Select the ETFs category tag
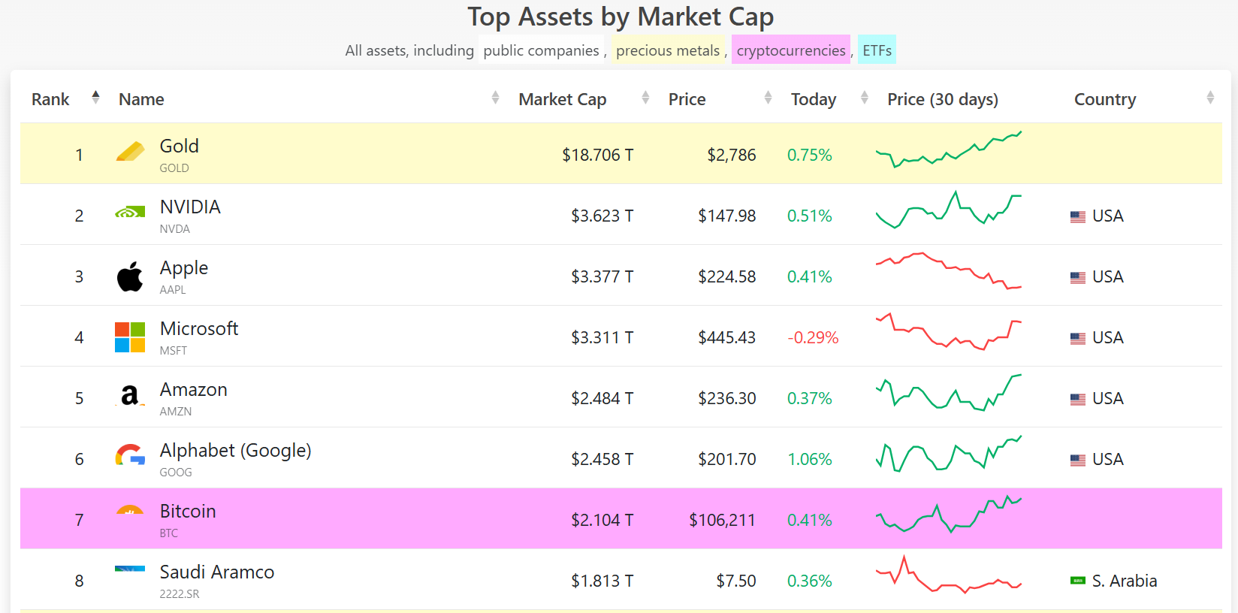 click(x=877, y=50)
